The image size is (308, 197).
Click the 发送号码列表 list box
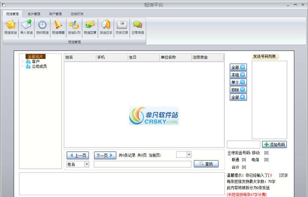coord(269,100)
